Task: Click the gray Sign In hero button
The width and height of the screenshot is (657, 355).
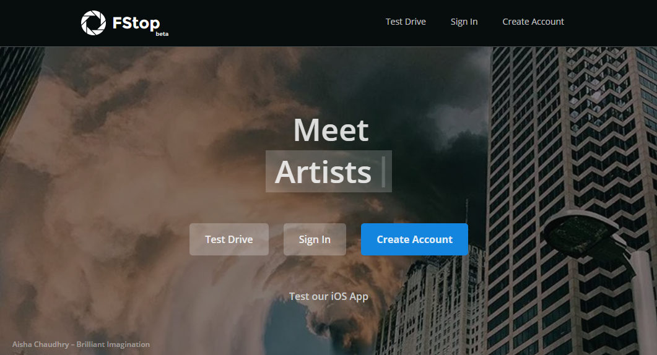Action: 315,239
